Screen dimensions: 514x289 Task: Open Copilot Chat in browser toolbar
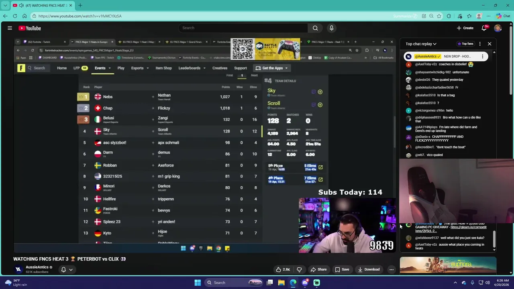click(x=503, y=16)
